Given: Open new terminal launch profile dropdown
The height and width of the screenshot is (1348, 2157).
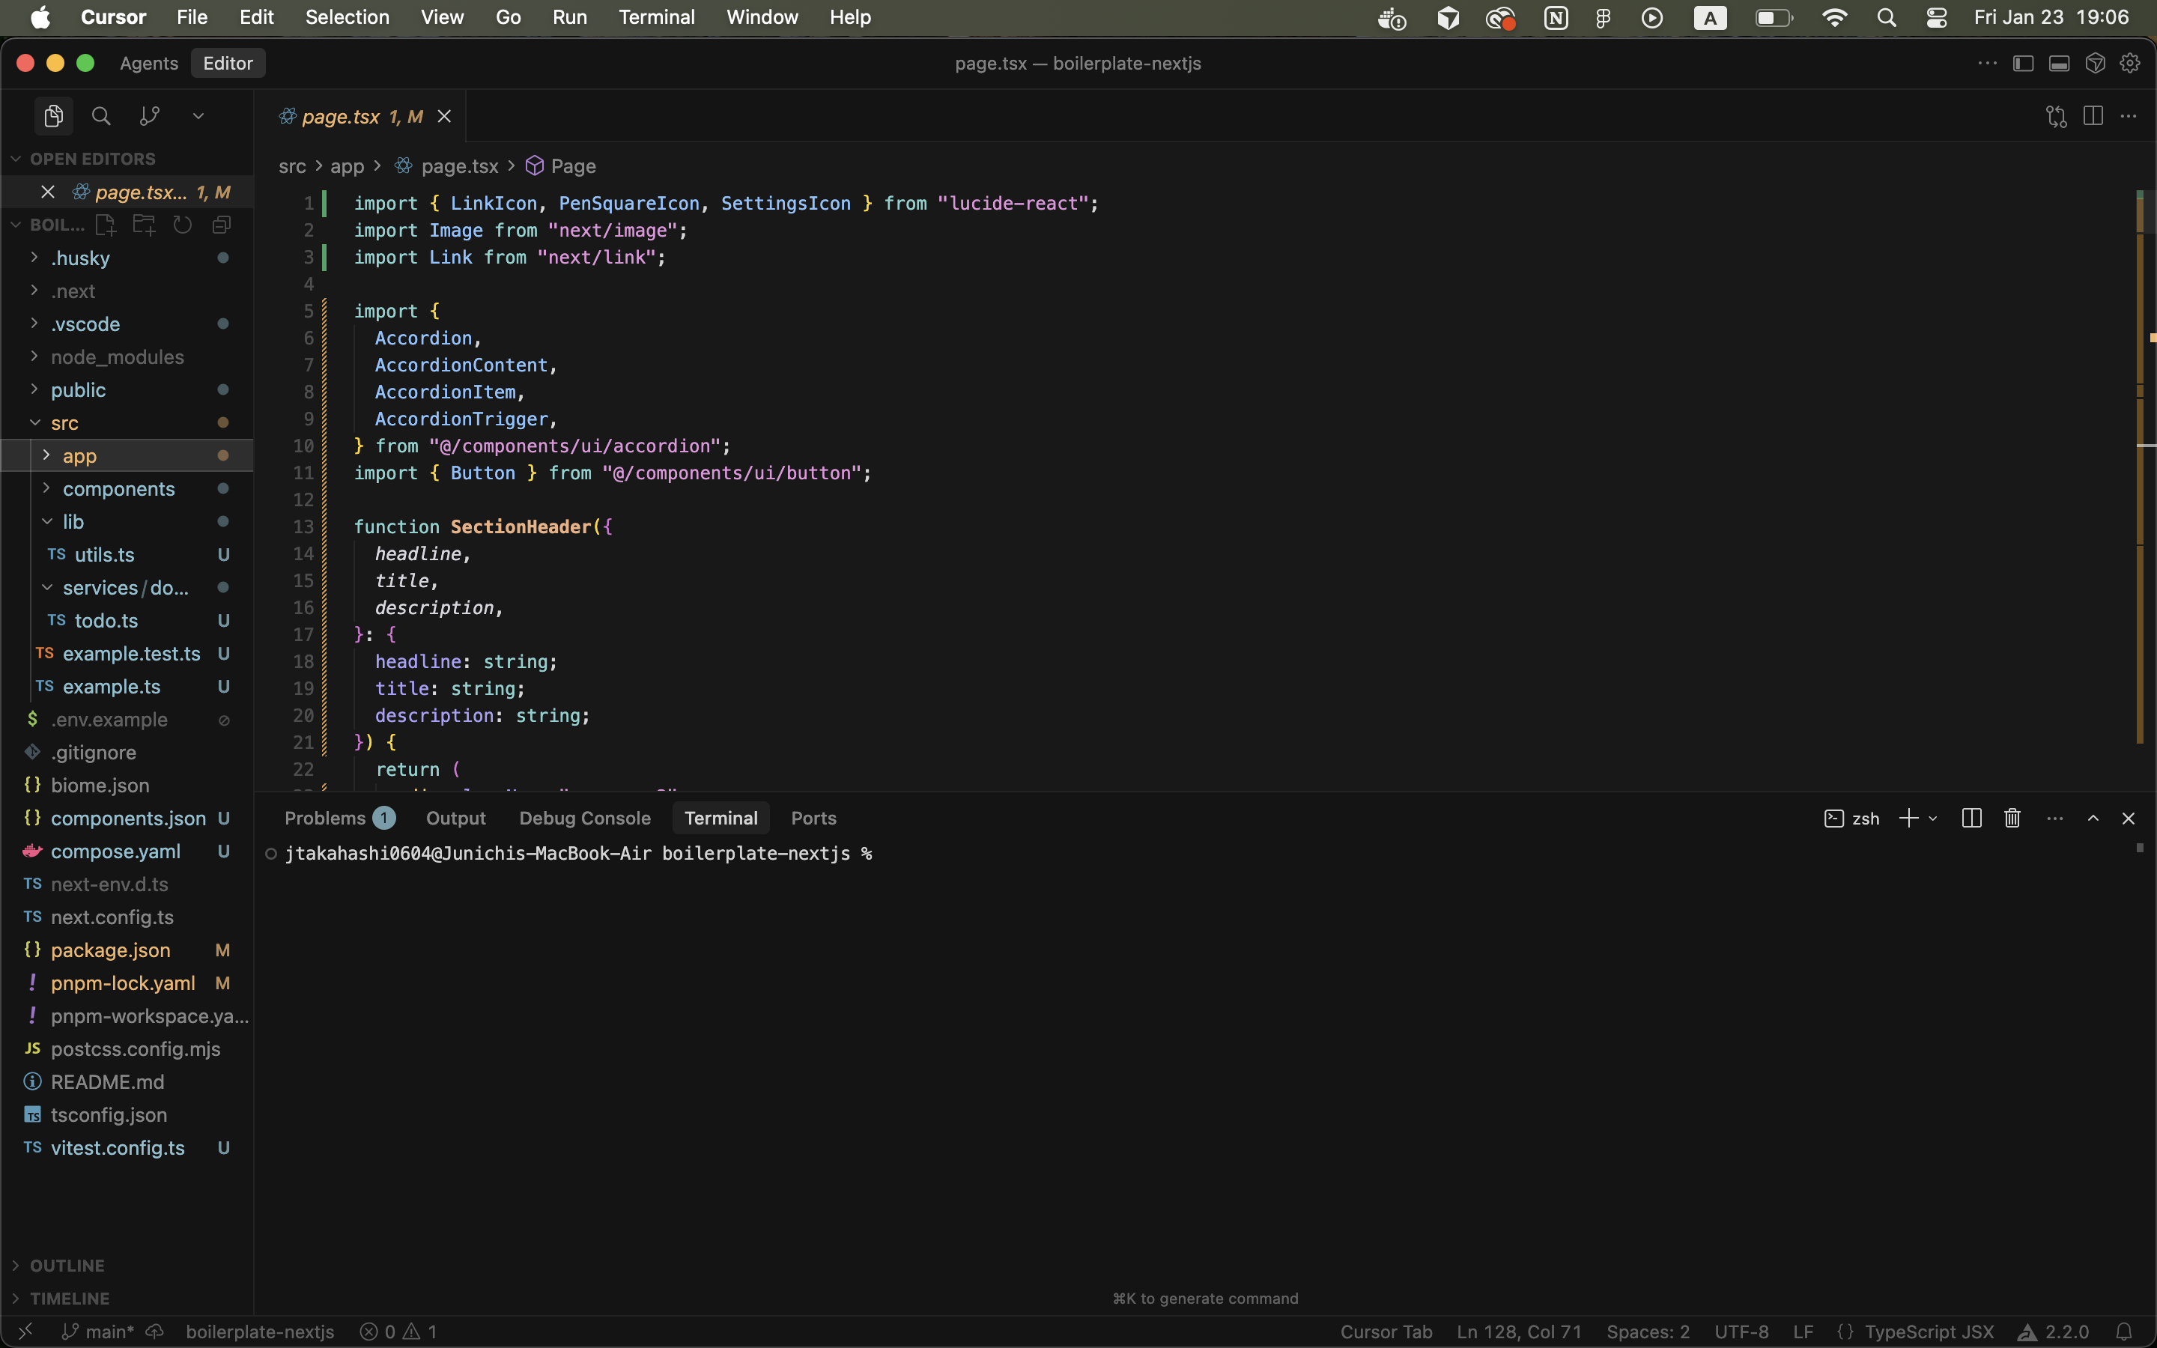Looking at the screenshot, I should point(1933,819).
